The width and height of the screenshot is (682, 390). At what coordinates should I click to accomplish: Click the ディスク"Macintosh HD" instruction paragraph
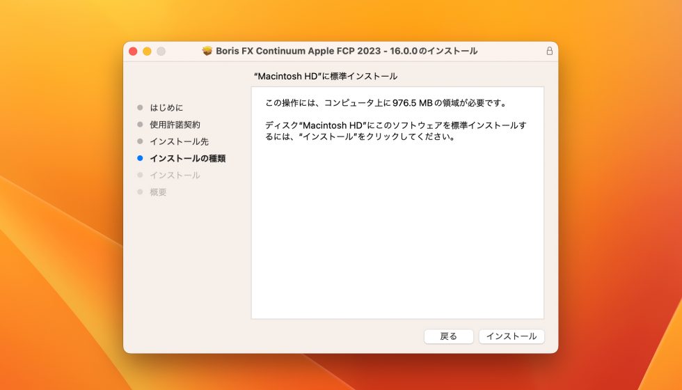[x=396, y=131]
